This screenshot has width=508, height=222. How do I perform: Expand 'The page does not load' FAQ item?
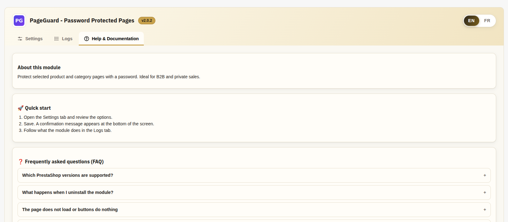[x=254, y=210]
